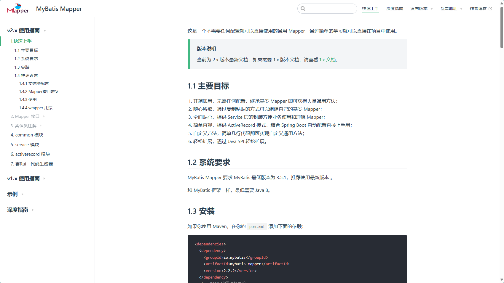
Task: Select 1.快速上手 in sidebar
Action: click(x=21, y=41)
